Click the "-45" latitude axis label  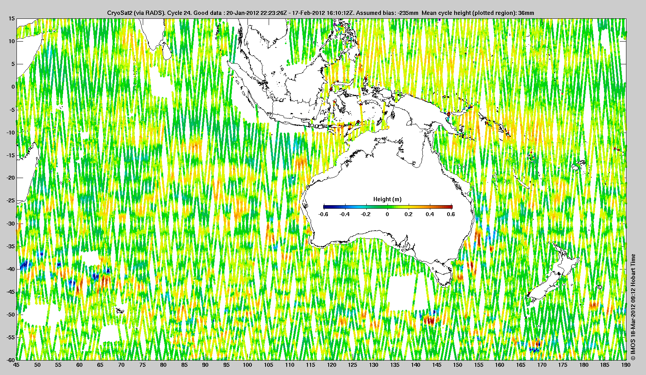point(11,292)
